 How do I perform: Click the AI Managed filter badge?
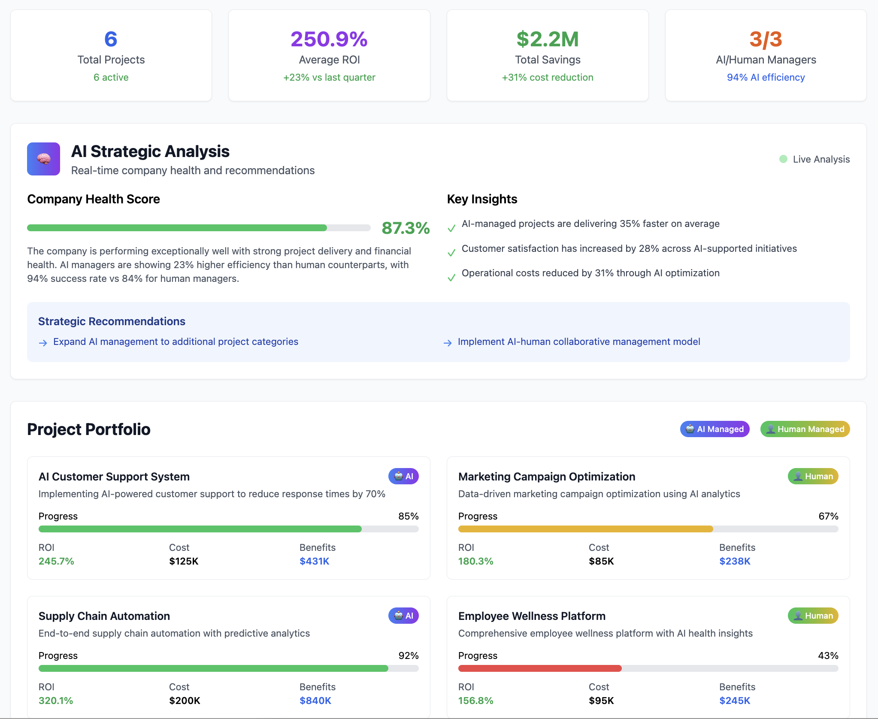click(x=714, y=429)
